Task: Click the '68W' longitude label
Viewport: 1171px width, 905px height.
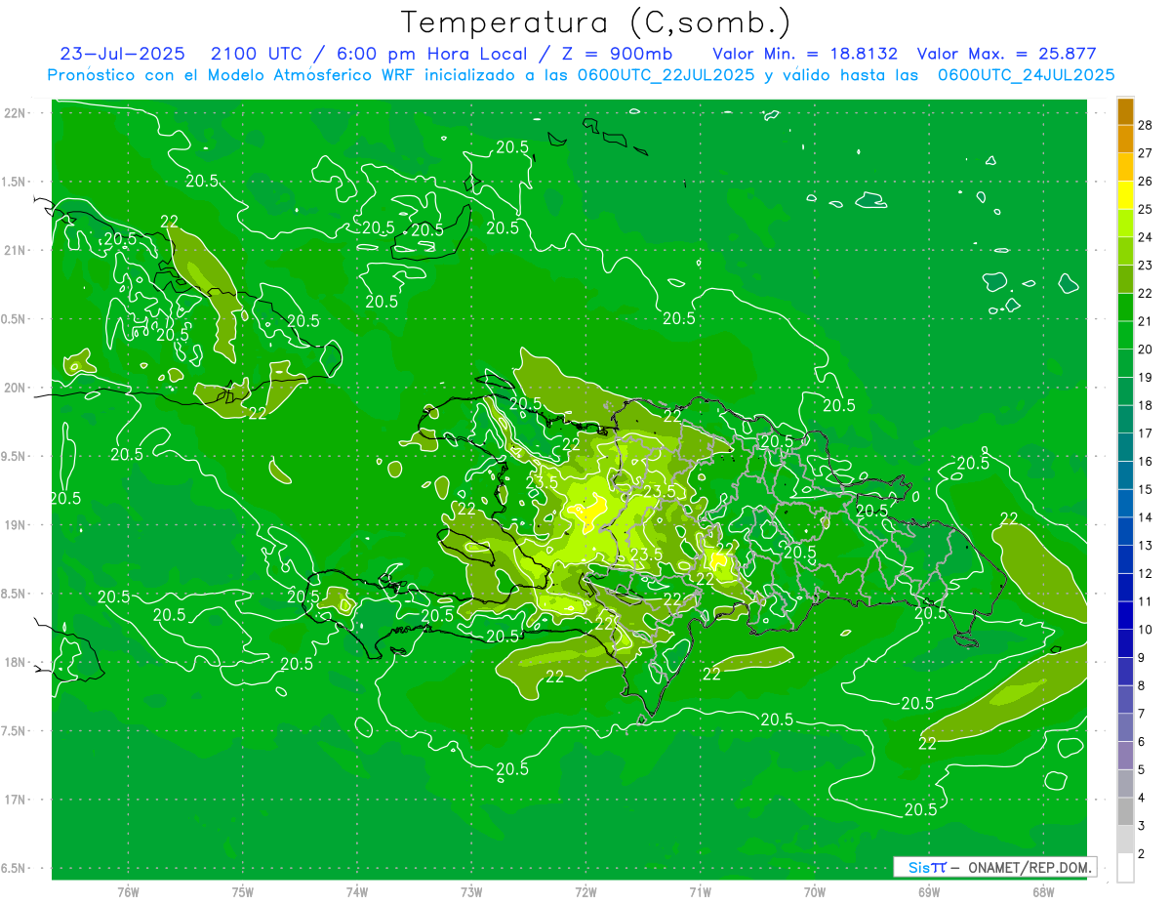Action: (x=1042, y=891)
